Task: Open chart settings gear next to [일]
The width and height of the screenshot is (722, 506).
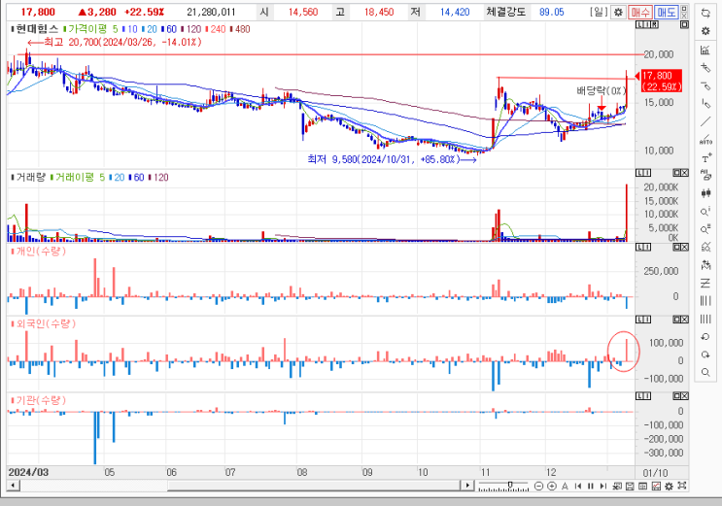Action: [x=618, y=13]
